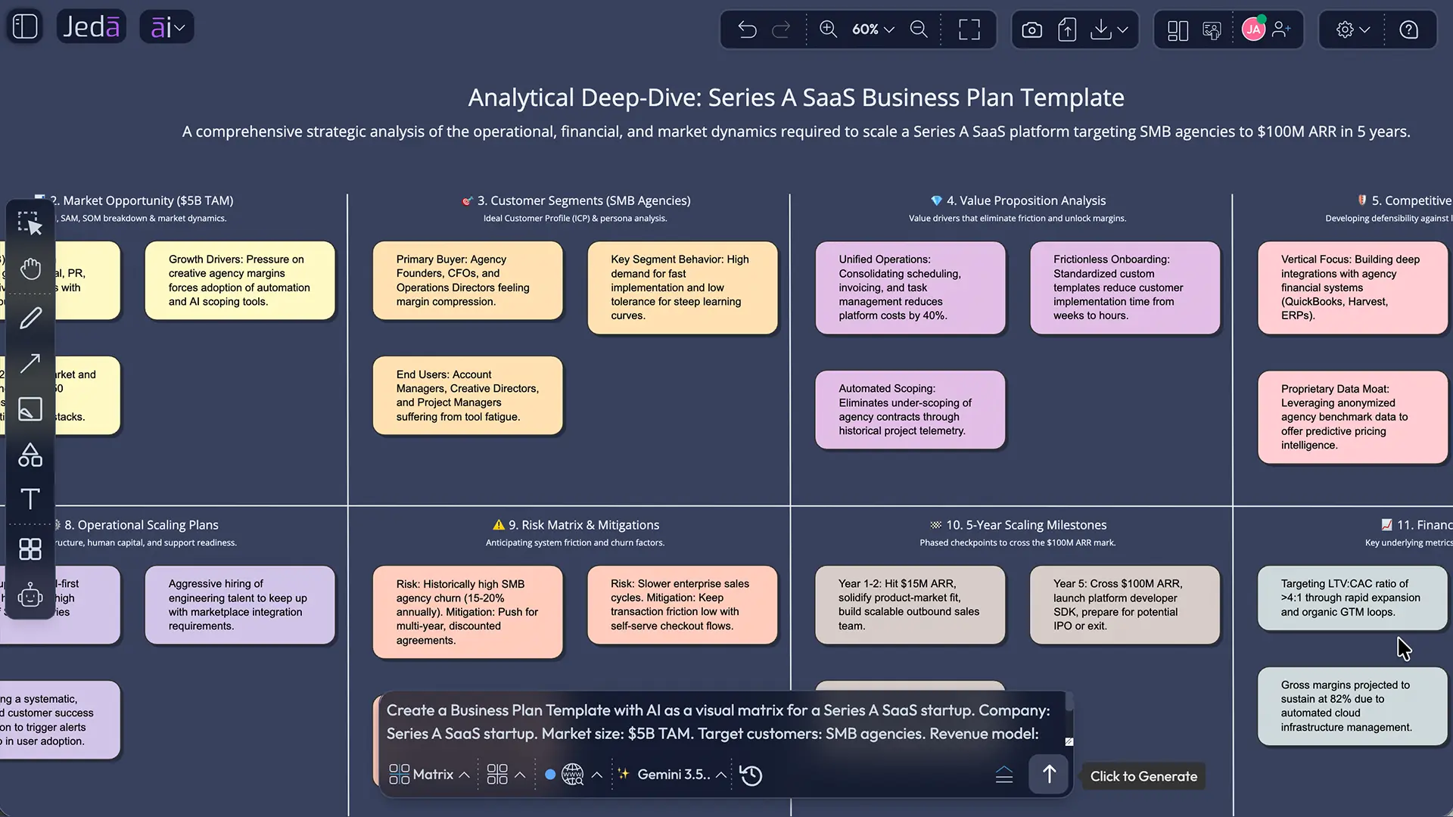1453x817 pixels.
Task: Open the āi menu dropdown
Action: tap(166, 27)
